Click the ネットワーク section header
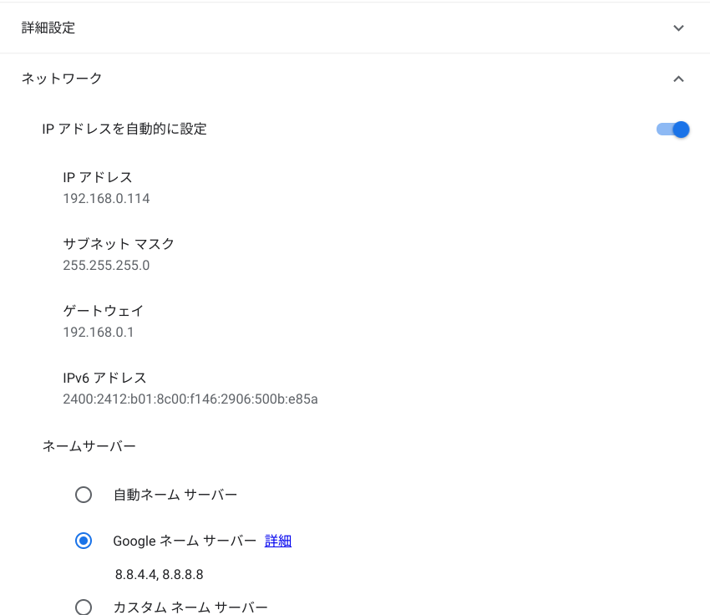Viewport: 710px width, 615px height. pos(62,79)
